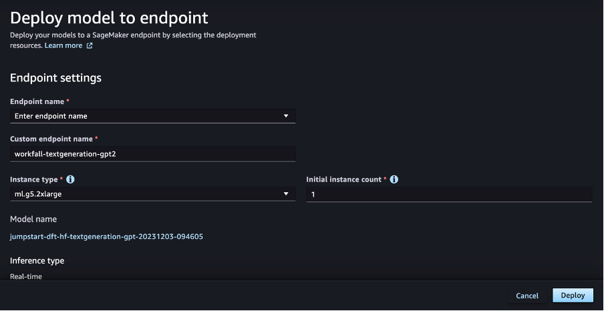The width and height of the screenshot is (604, 311).
Task: Click the info icon next to Instance type
Action: [71, 180]
